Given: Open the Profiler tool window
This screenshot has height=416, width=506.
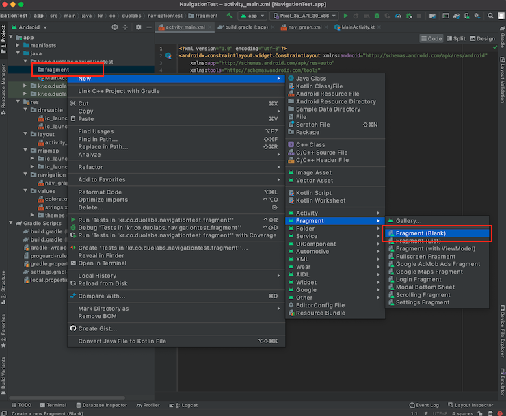Looking at the screenshot, I should point(148,405).
